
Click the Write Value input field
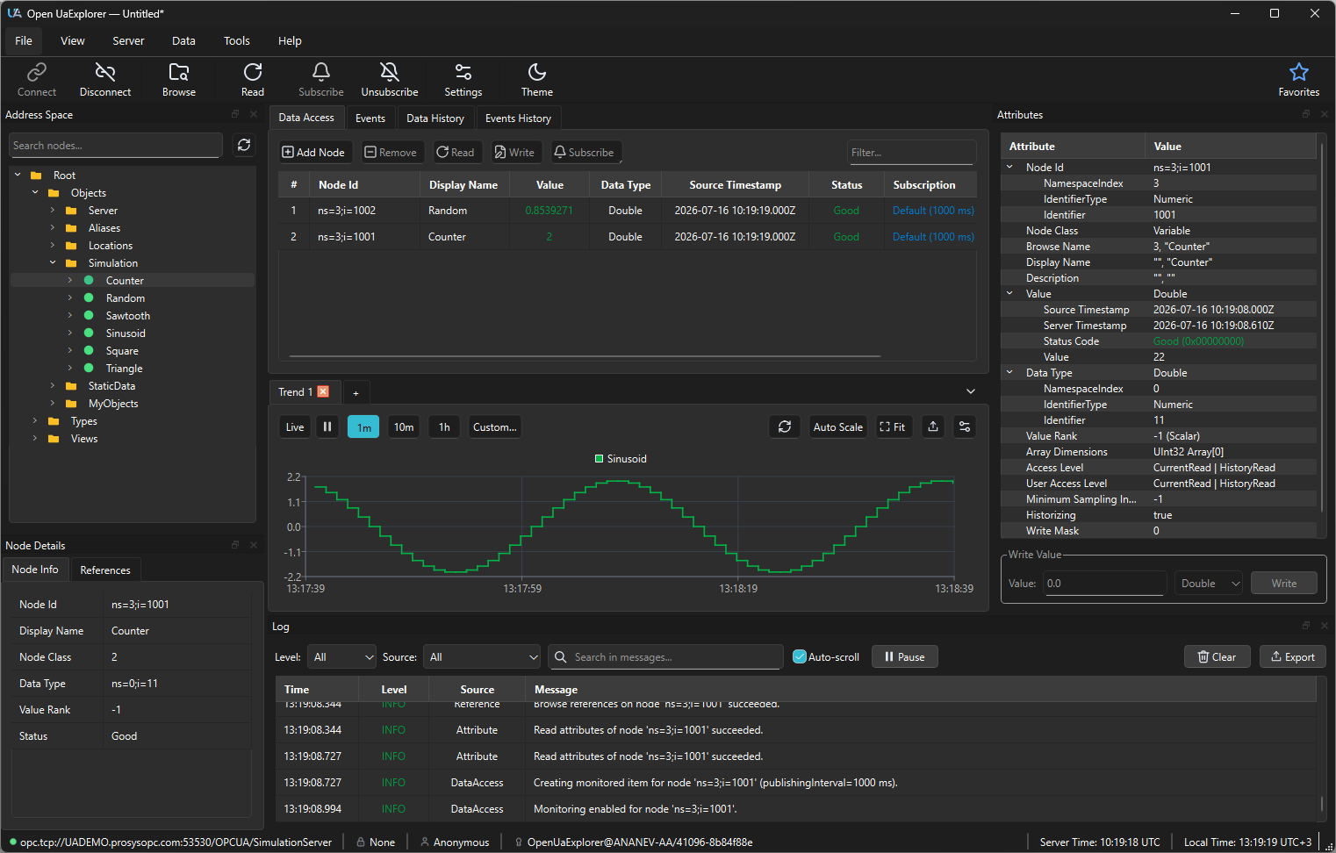click(1104, 583)
